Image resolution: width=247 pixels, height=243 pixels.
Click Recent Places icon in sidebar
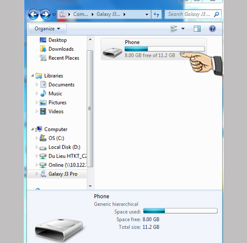pyautogui.click(x=43, y=58)
